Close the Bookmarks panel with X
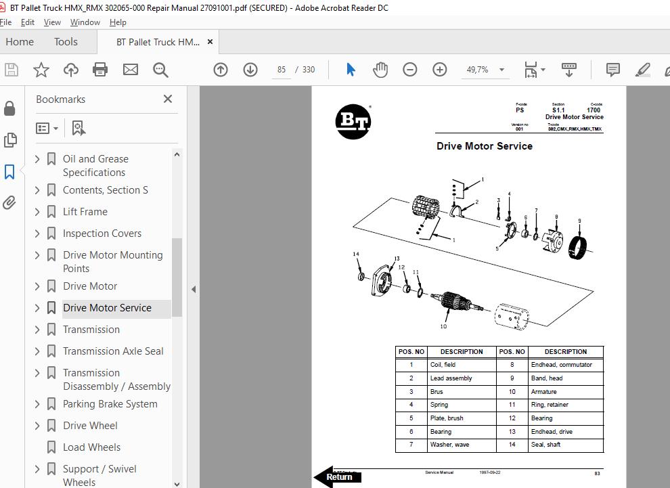Image resolution: width=670 pixels, height=488 pixels. [x=168, y=99]
